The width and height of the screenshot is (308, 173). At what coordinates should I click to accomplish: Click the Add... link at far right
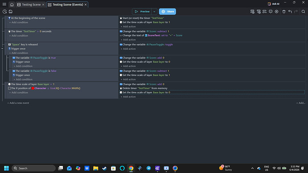[301, 103]
